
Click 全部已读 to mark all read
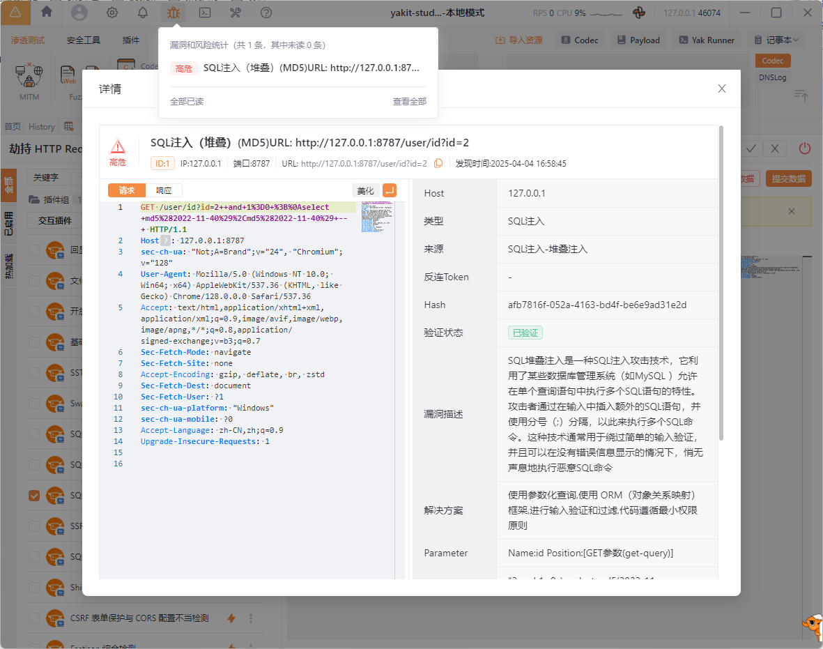pyautogui.click(x=187, y=102)
